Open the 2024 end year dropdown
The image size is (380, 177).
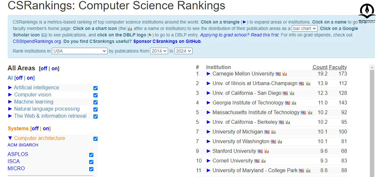[x=184, y=51]
